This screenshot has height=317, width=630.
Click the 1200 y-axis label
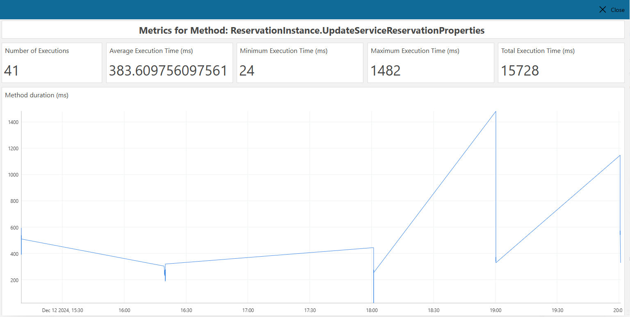click(x=13, y=148)
